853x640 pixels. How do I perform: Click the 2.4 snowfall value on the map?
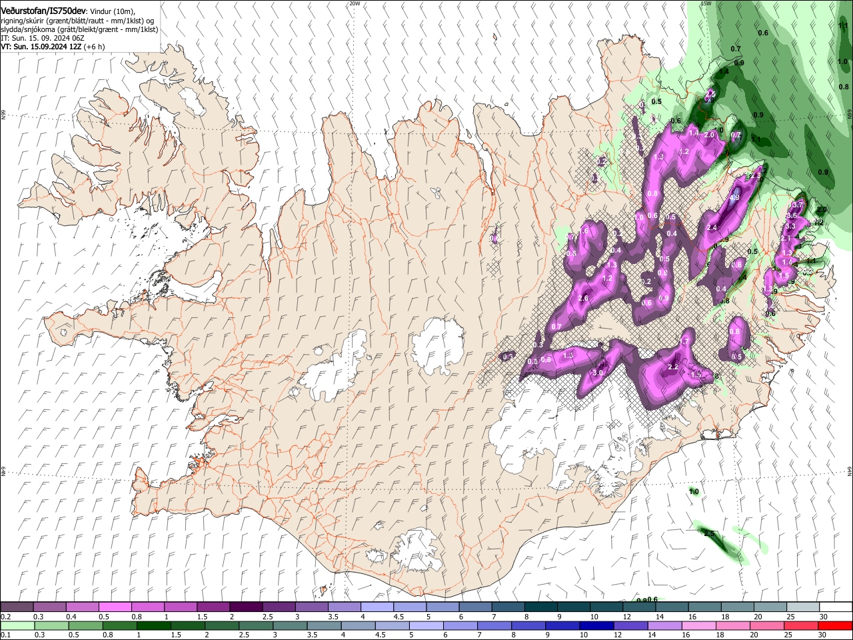(711, 228)
